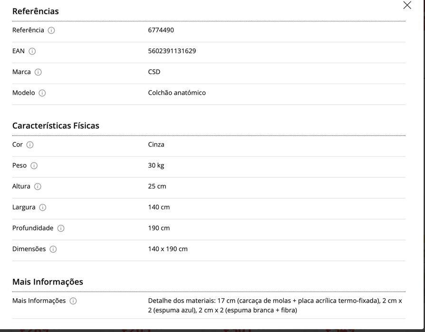The image size is (425, 332).
Task: Click the info icon next to Referência
Action: coord(51,30)
